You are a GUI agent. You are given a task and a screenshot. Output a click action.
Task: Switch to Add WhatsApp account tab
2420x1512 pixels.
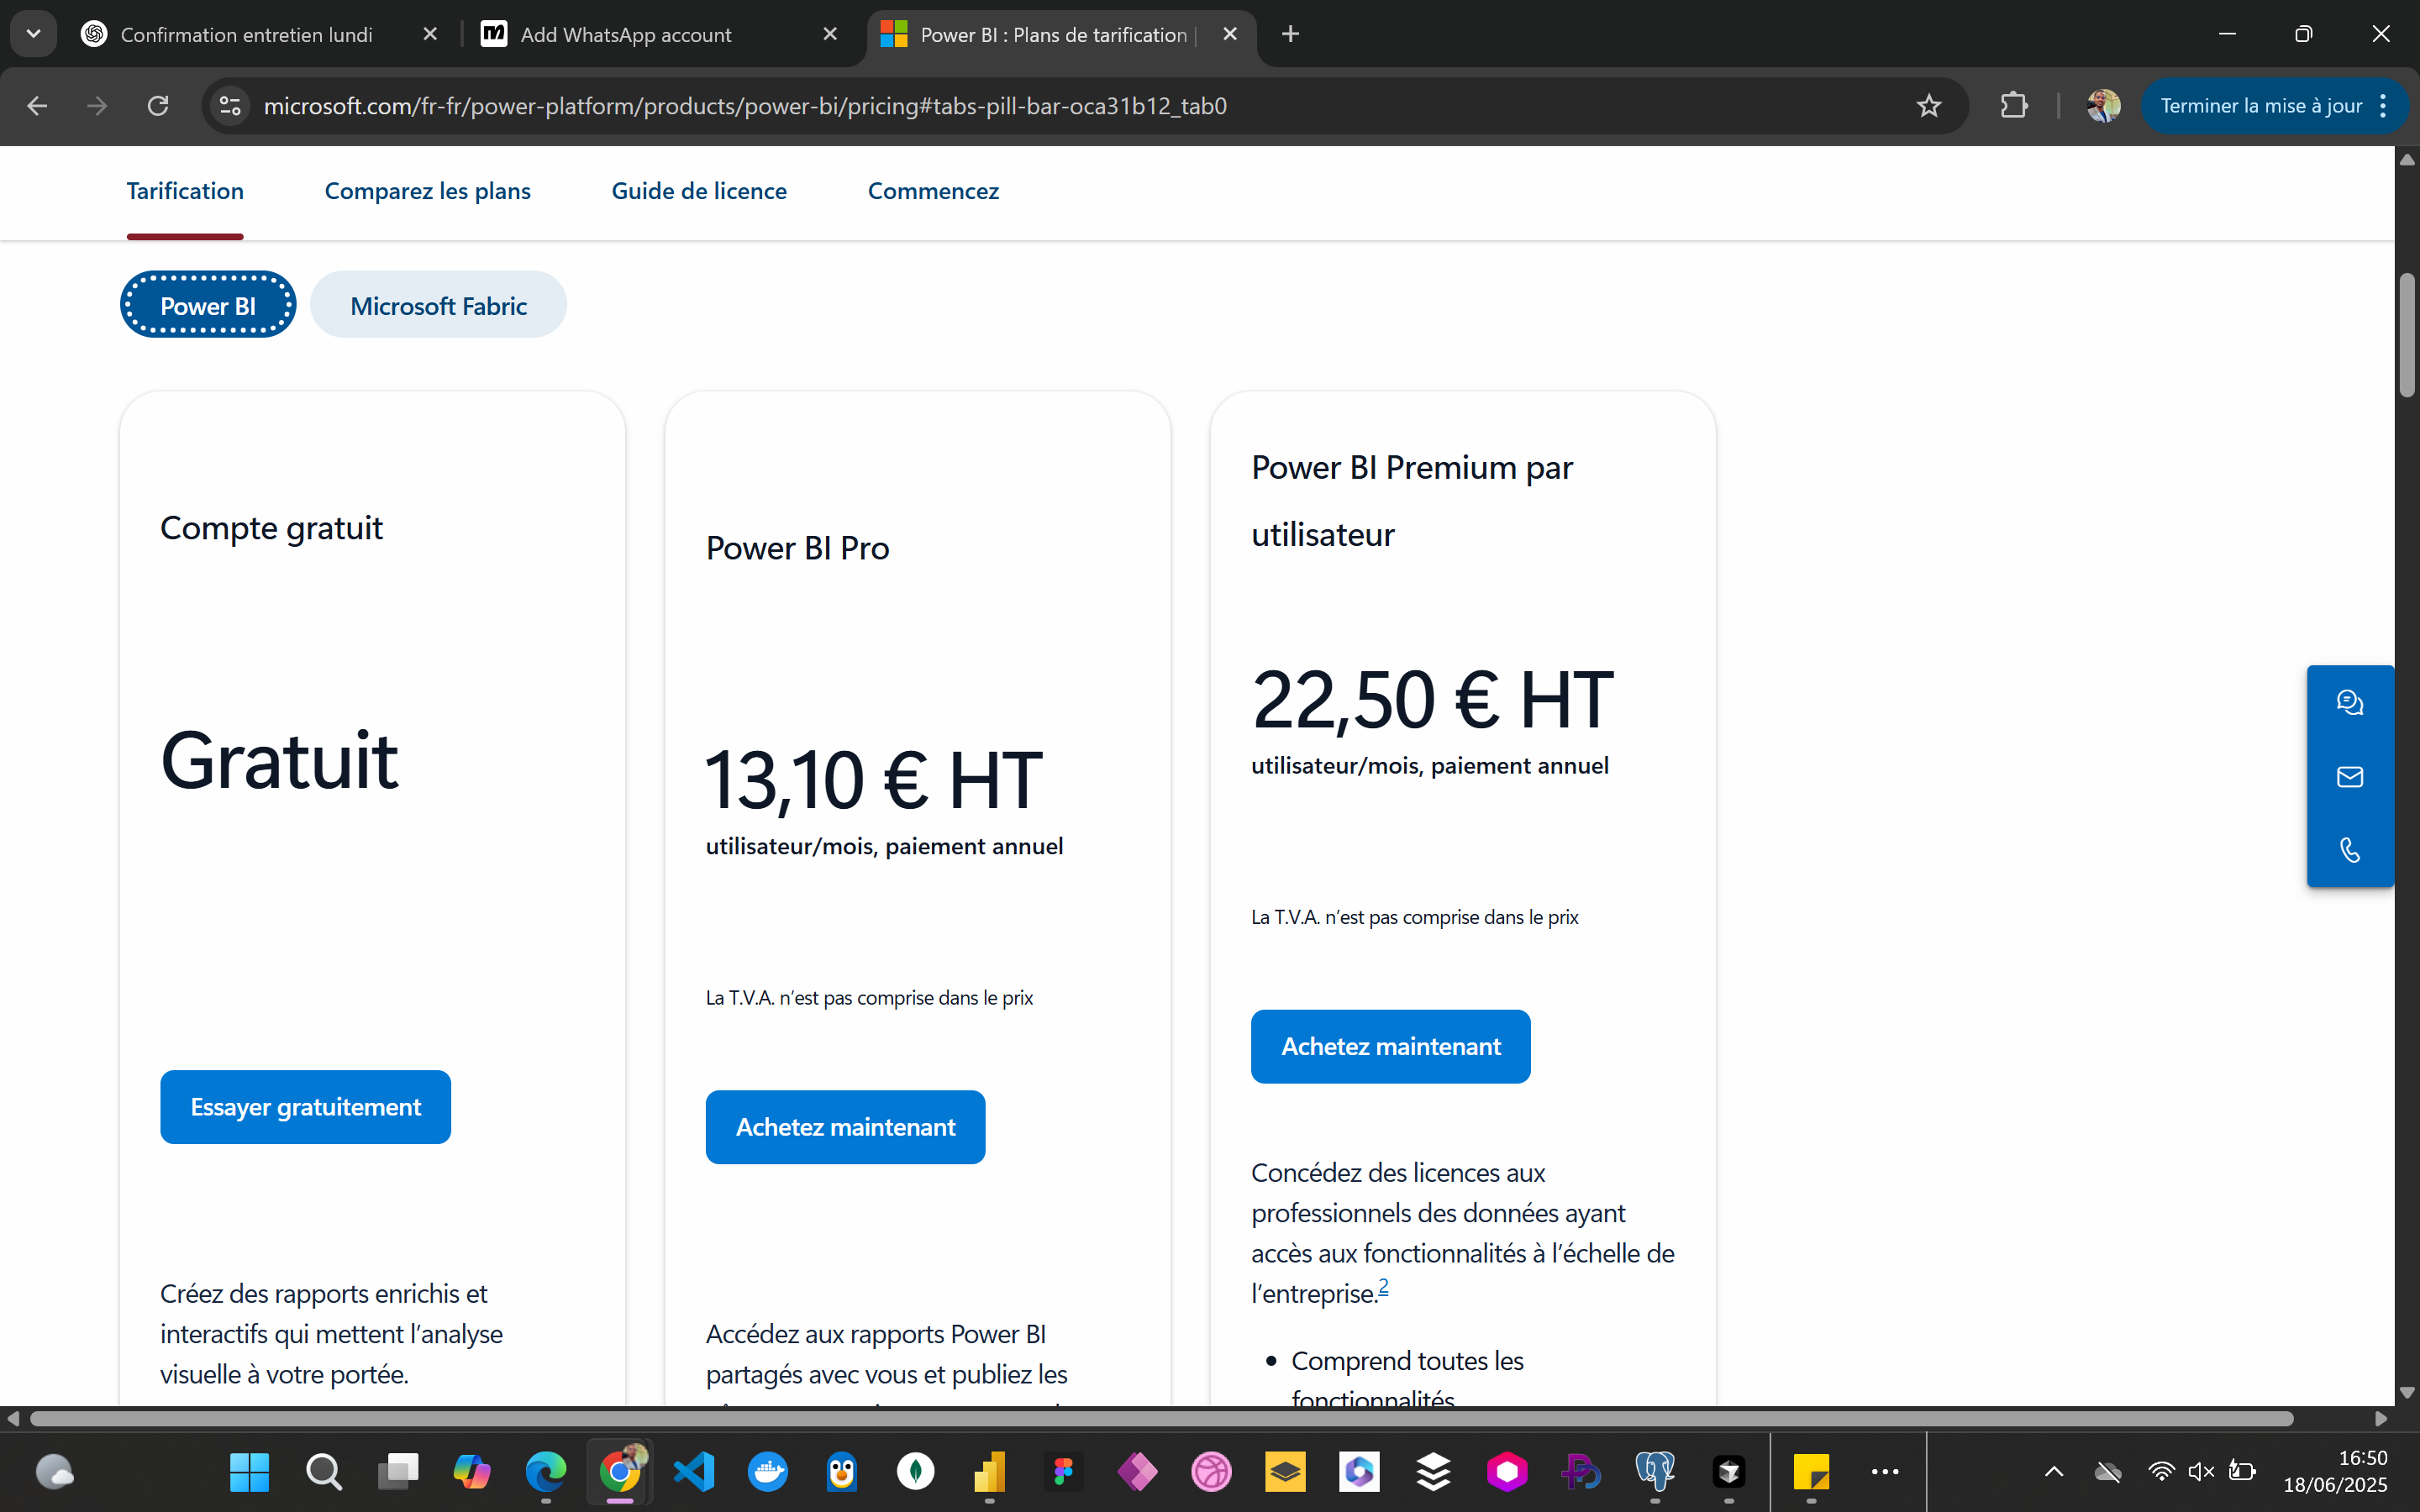coord(626,35)
